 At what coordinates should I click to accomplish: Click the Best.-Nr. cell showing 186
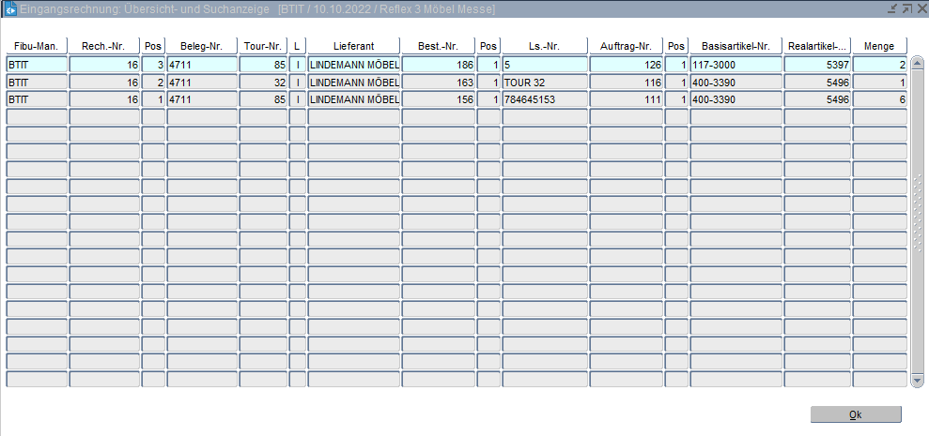(438, 66)
